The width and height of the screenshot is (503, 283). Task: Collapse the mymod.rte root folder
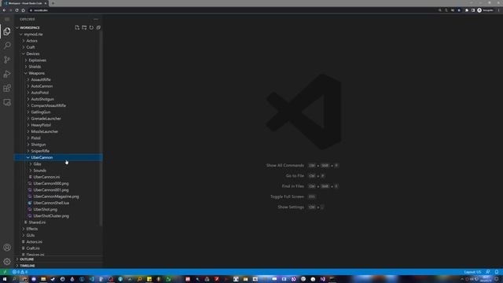pos(58,35)
